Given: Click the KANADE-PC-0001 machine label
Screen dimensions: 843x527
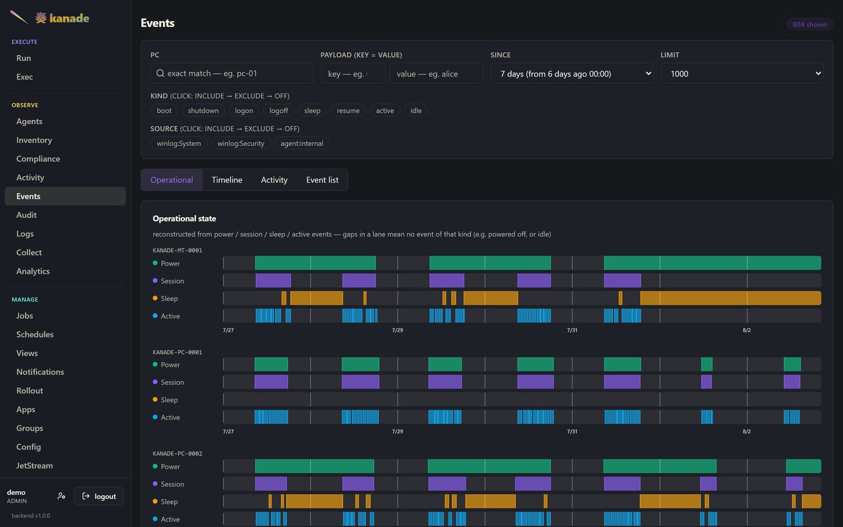Looking at the screenshot, I should click(x=177, y=353).
